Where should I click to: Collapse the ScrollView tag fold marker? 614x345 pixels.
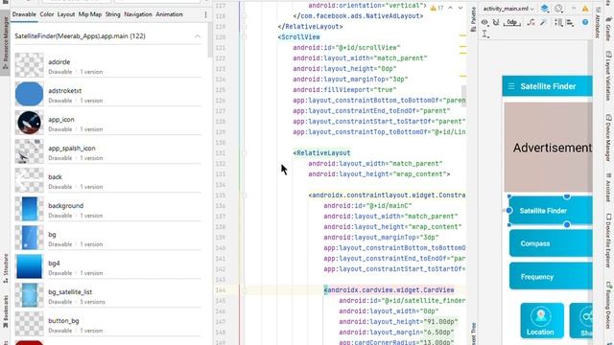click(x=245, y=37)
